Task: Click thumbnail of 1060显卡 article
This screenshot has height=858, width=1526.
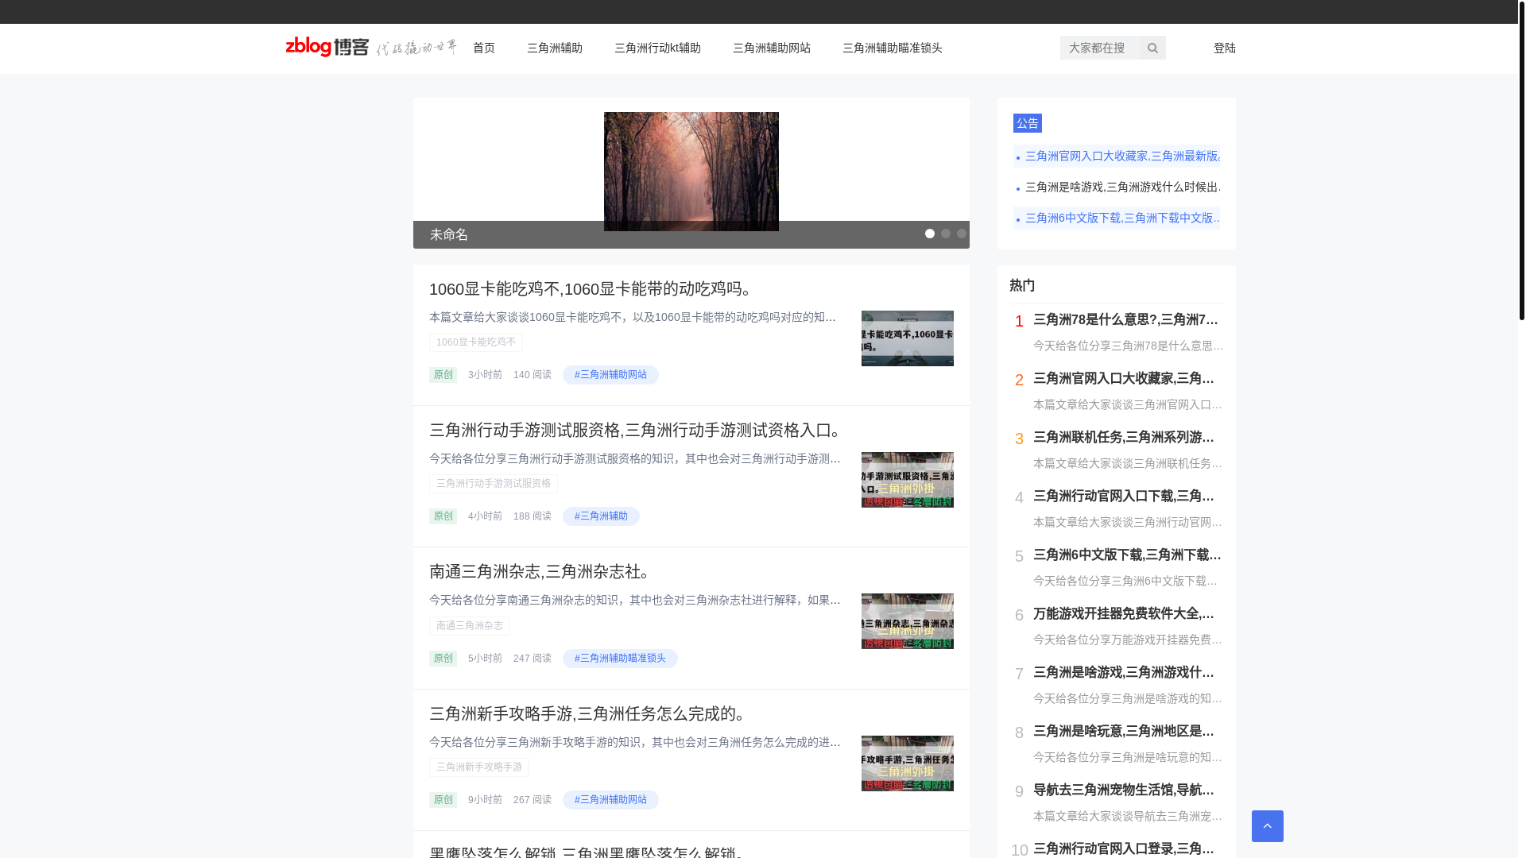Action: 908,338
